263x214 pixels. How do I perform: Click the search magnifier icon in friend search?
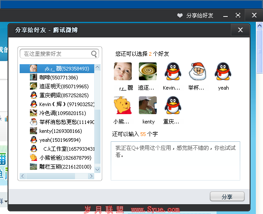[x=94, y=54]
